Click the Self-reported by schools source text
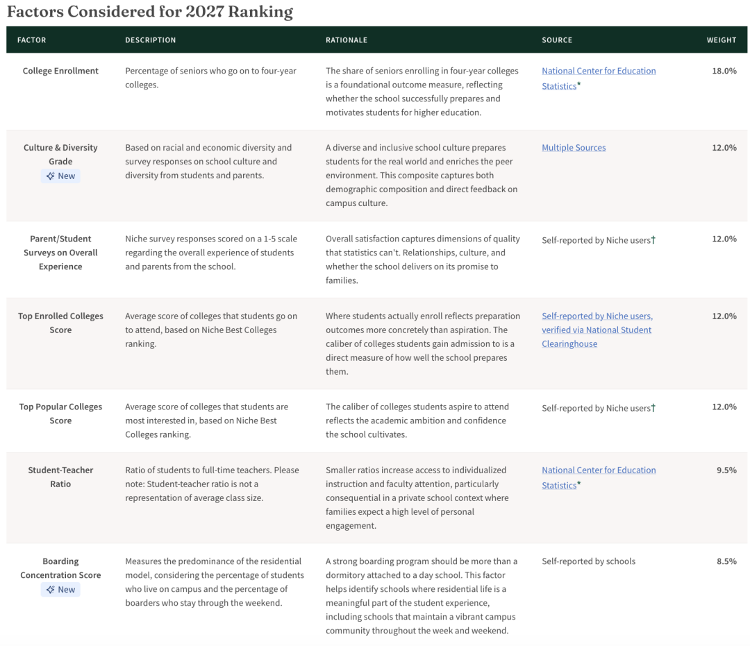The width and height of the screenshot is (750, 646). 588,561
